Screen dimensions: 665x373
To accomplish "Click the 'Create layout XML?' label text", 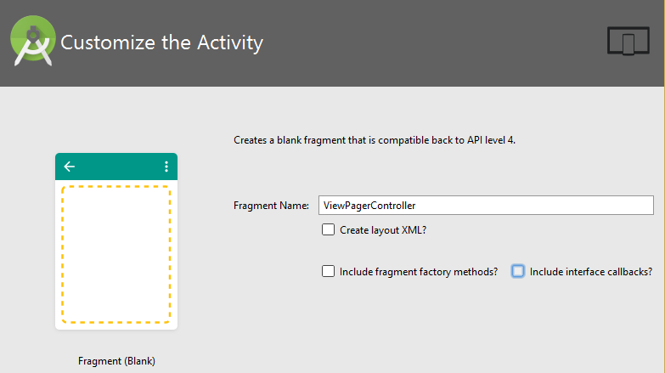I will coord(383,230).
